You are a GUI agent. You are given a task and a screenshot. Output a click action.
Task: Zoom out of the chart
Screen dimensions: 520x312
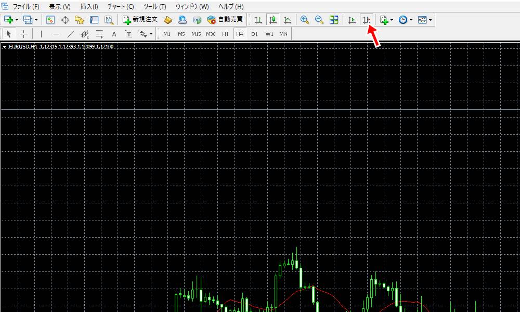(x=319, y=20)
